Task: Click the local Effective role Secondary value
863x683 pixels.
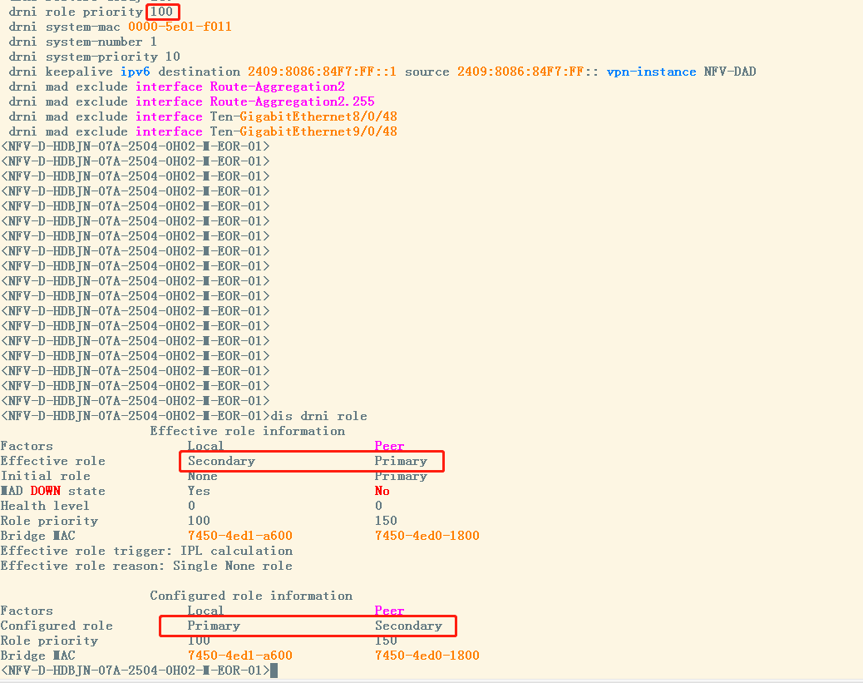Action: [x=221, y=461]
